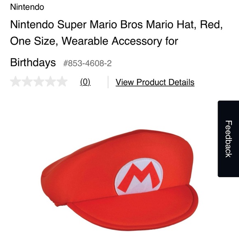Click the red Mario hat product image
The width and height of the screenshot is (239, 239).
tap(119, 180)
